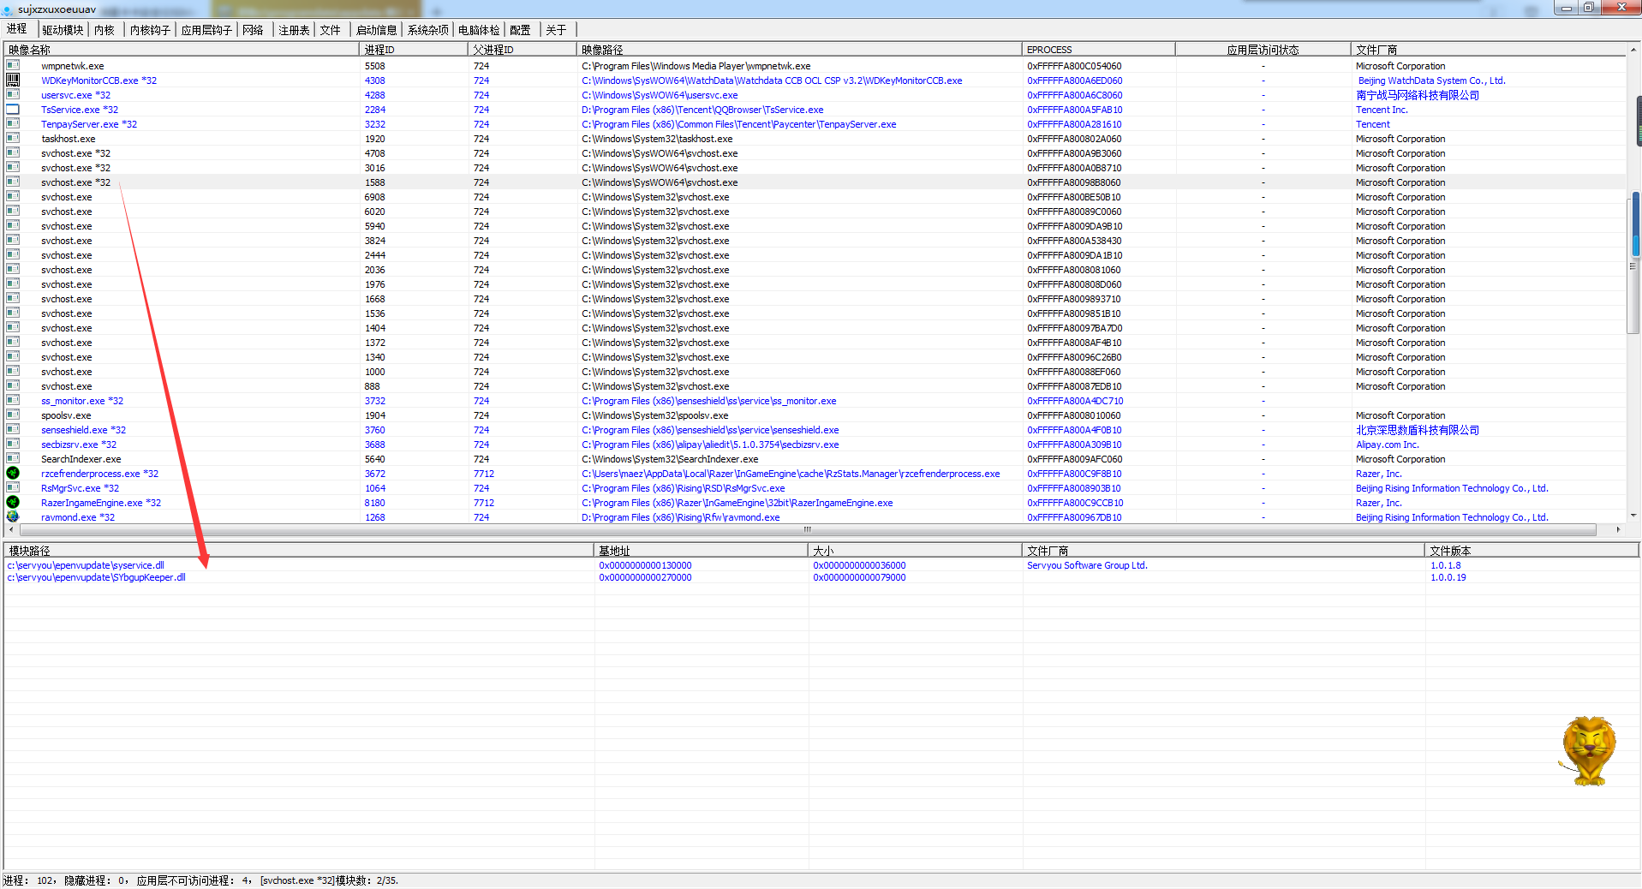Switch to the 配置 tab
The width and height of the screenshot is (1642, 889).
[x=521, y=30]
